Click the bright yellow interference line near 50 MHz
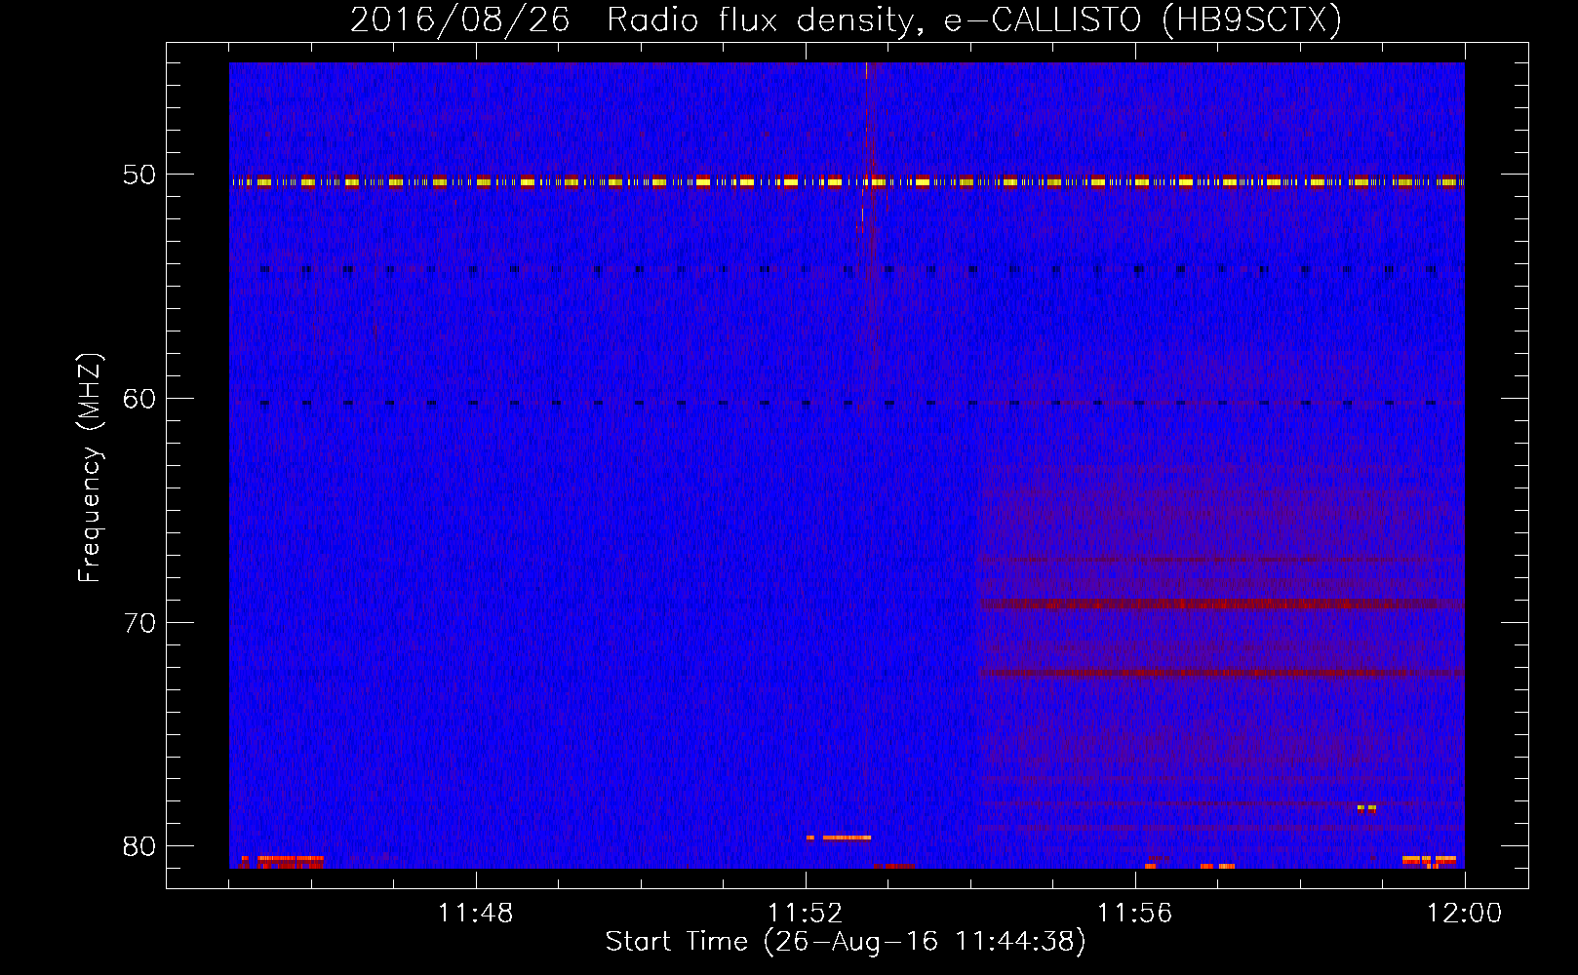 point(847,182)
